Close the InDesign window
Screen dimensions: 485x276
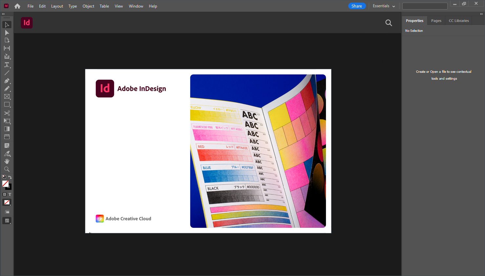pyautogui.click(x=476, y=4)
